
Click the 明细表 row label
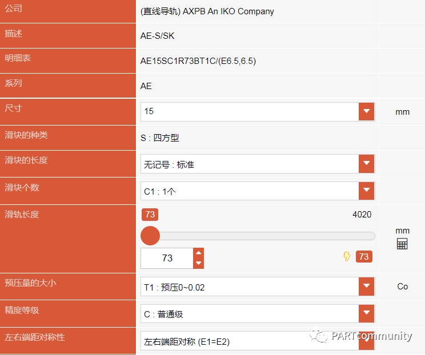(18, 58)
